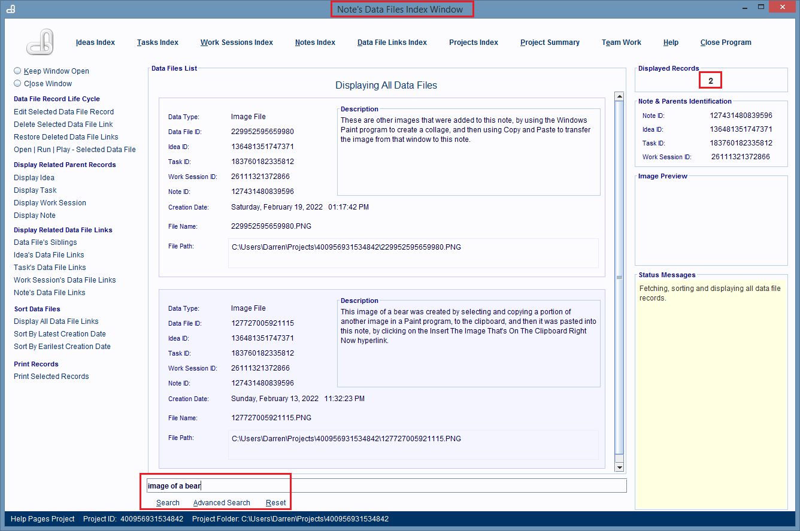The image size is (800, 531).
Task: Open the Team Work menu
Action: tap(622, 43)
